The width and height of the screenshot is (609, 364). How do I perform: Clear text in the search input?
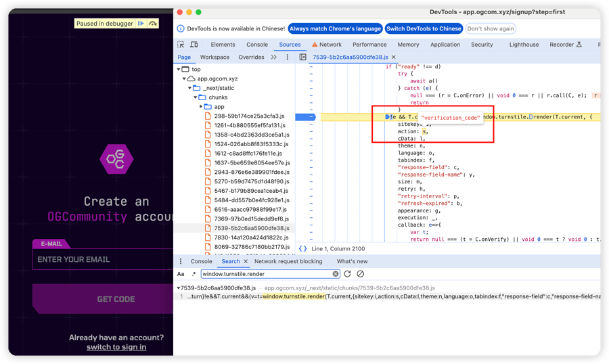tap(335, 274)
